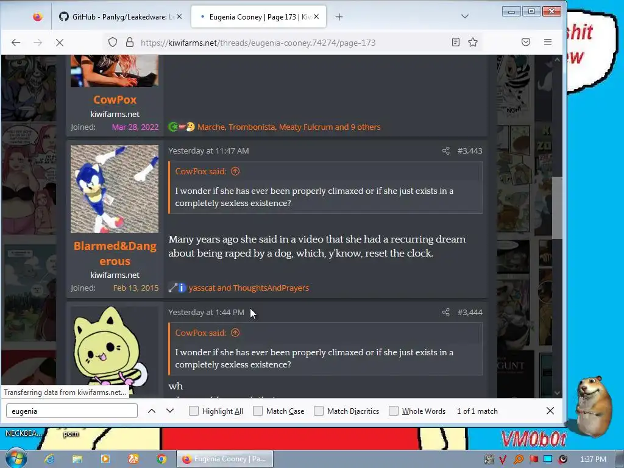624x468 pixels.
Task: Bookmark this page with star
Action: point(473,42)
